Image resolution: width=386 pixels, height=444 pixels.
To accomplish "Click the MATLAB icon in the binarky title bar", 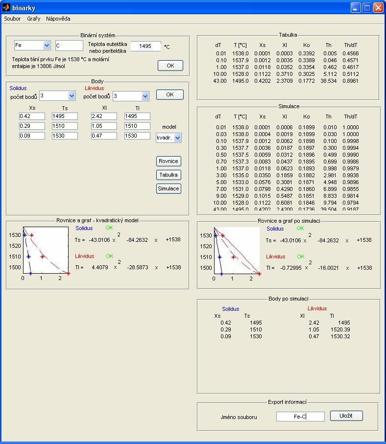I will (x=6, y=7).
